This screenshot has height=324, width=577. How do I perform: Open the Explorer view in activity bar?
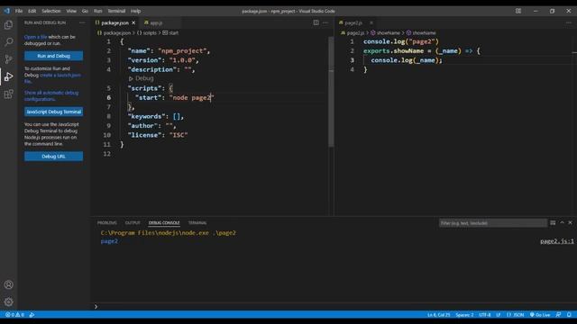click(x=8, y=24)
